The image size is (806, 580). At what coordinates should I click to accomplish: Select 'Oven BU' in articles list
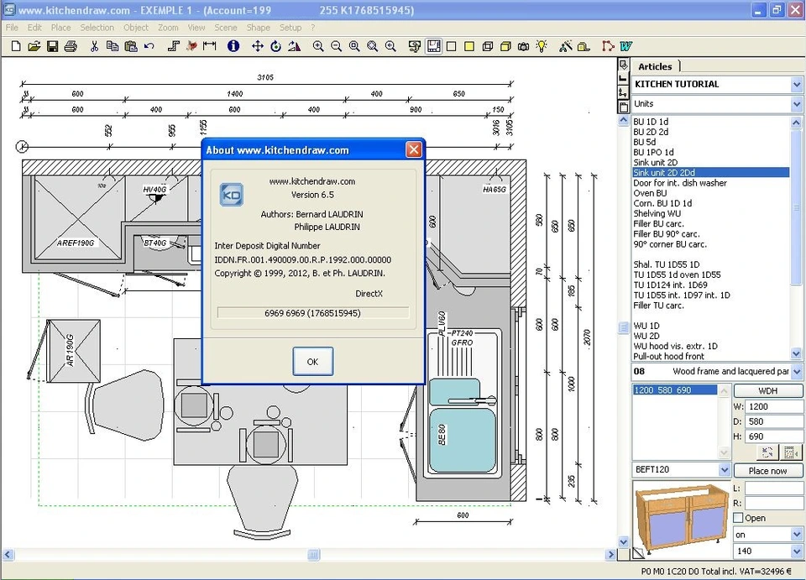[x=650, y=193]
